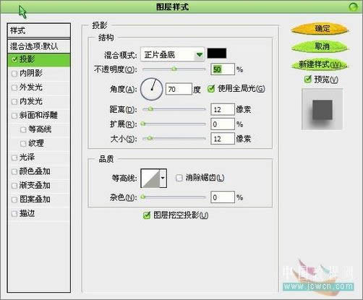363x300 pixels.
Task: Click the contour (等高线) curve thumbnail
Action: pyautogui.click(x=150, y=179)
